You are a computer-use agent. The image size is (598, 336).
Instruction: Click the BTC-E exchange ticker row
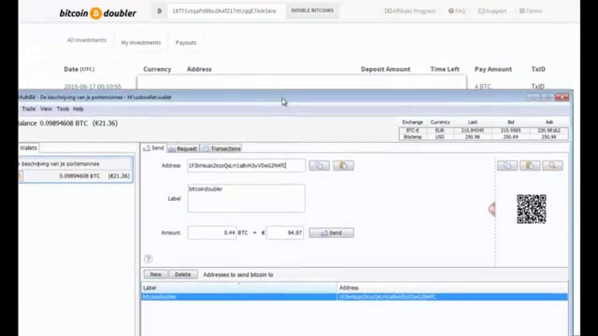tap(484, 130)
